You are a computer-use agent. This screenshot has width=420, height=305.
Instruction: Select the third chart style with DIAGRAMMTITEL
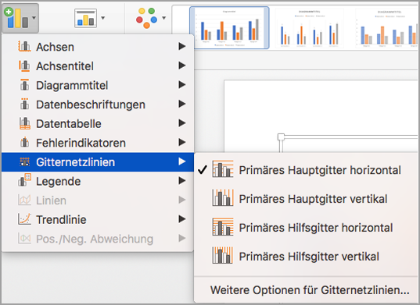click(386, 28)
